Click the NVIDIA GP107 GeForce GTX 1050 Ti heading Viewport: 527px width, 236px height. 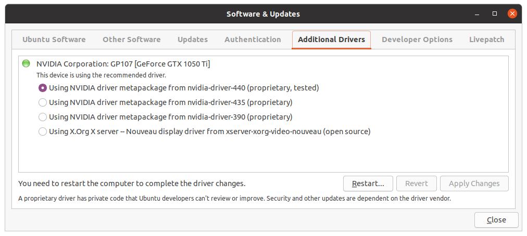123,64
